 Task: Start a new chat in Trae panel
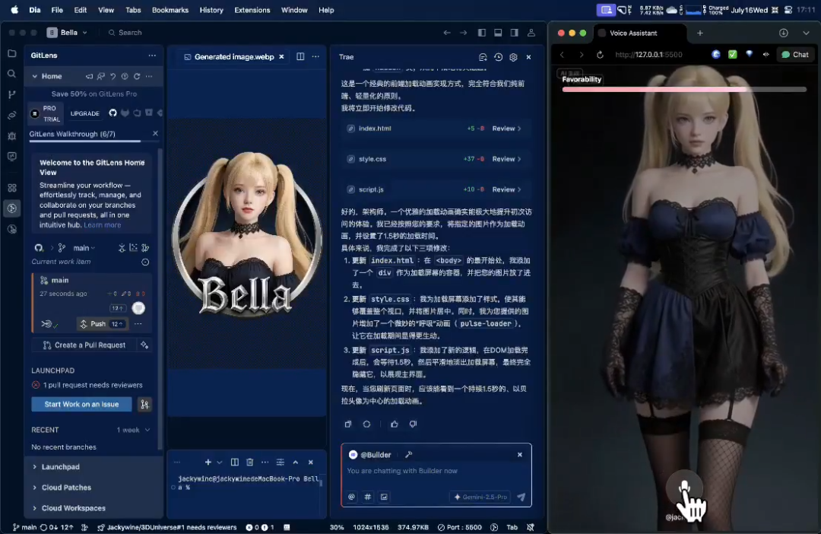(x=483, y=56)
